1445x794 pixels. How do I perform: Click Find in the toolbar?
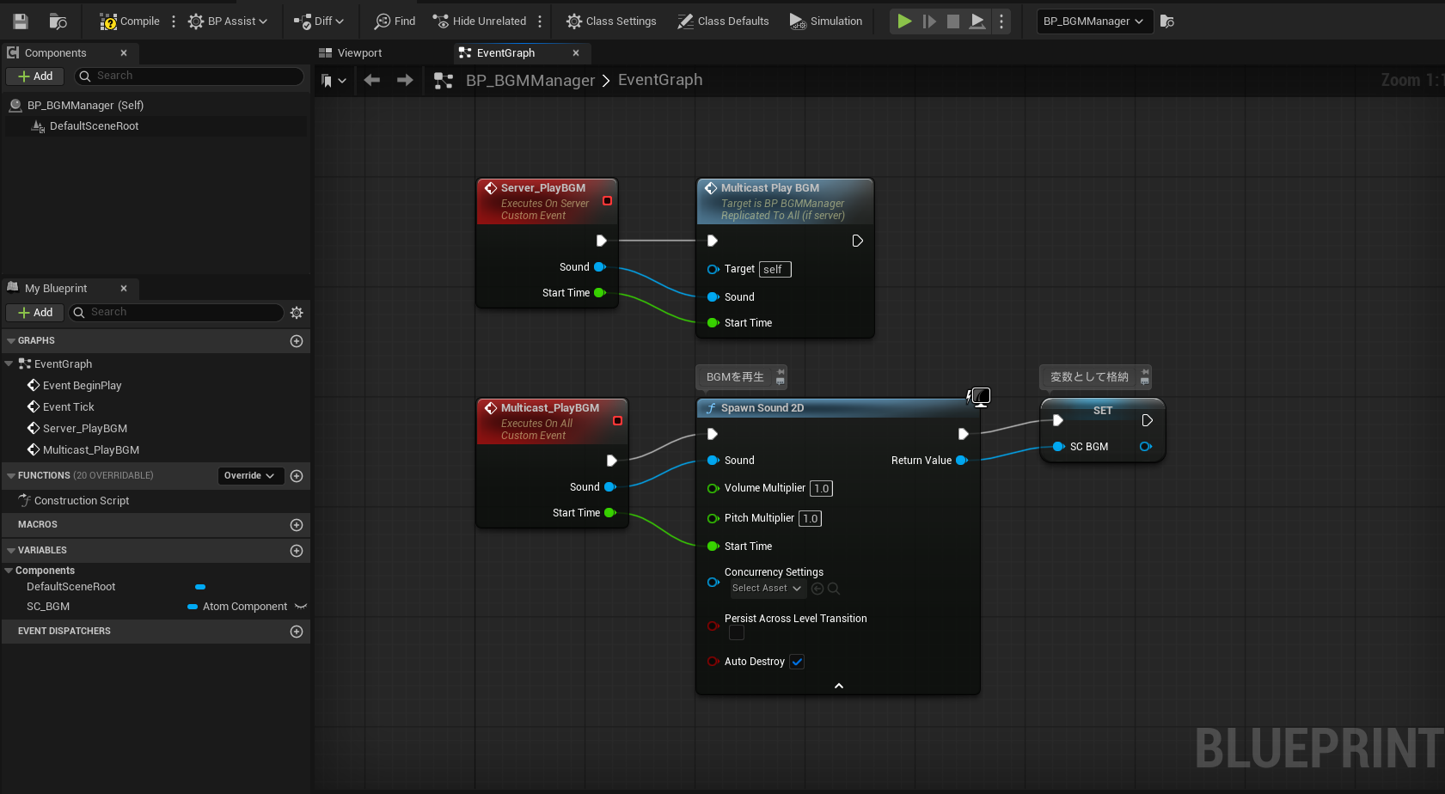[395, 21]
